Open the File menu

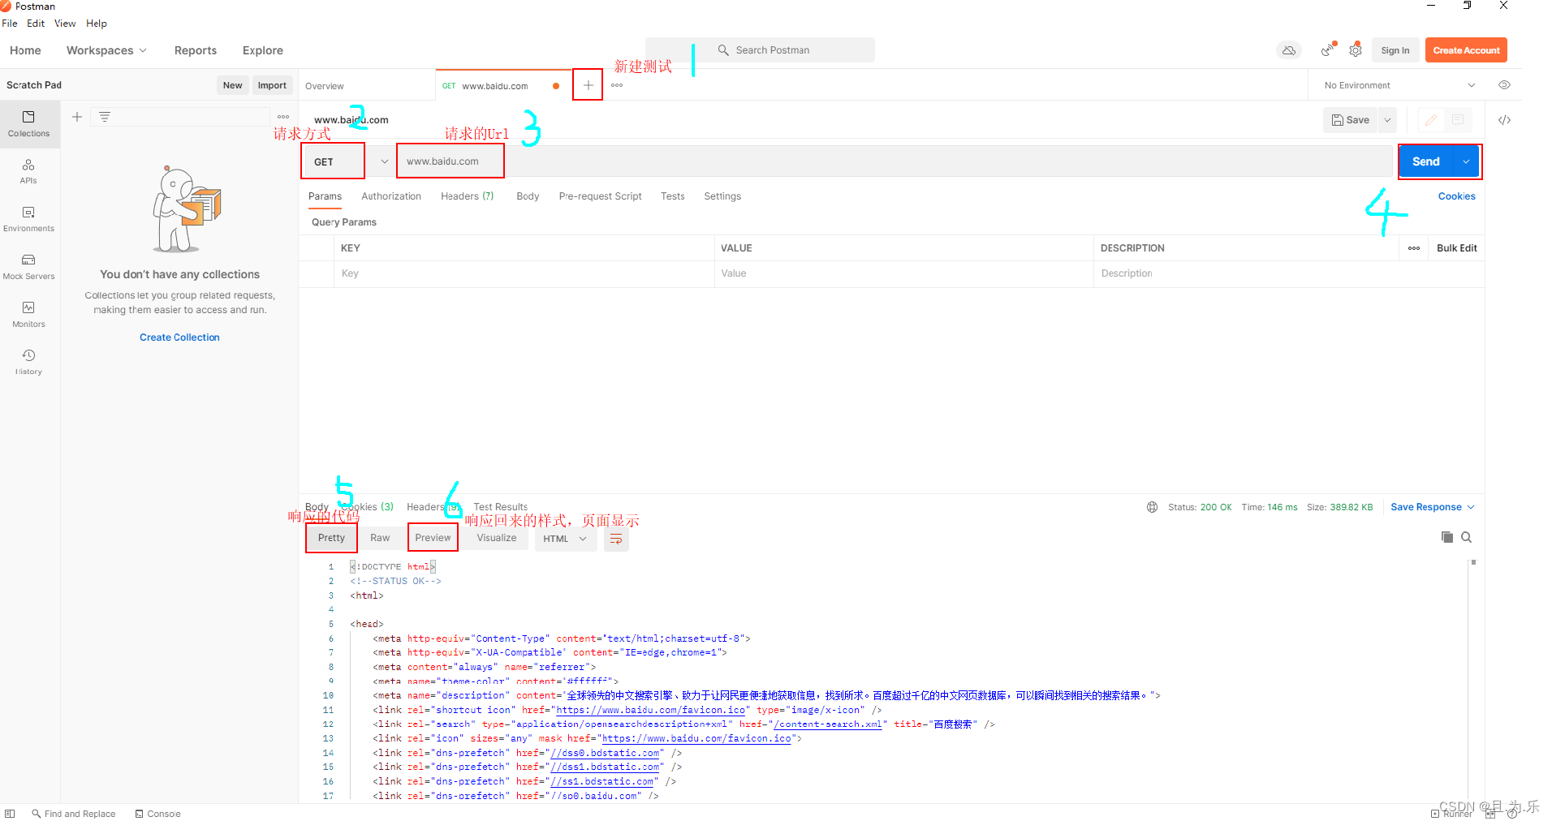10,24
